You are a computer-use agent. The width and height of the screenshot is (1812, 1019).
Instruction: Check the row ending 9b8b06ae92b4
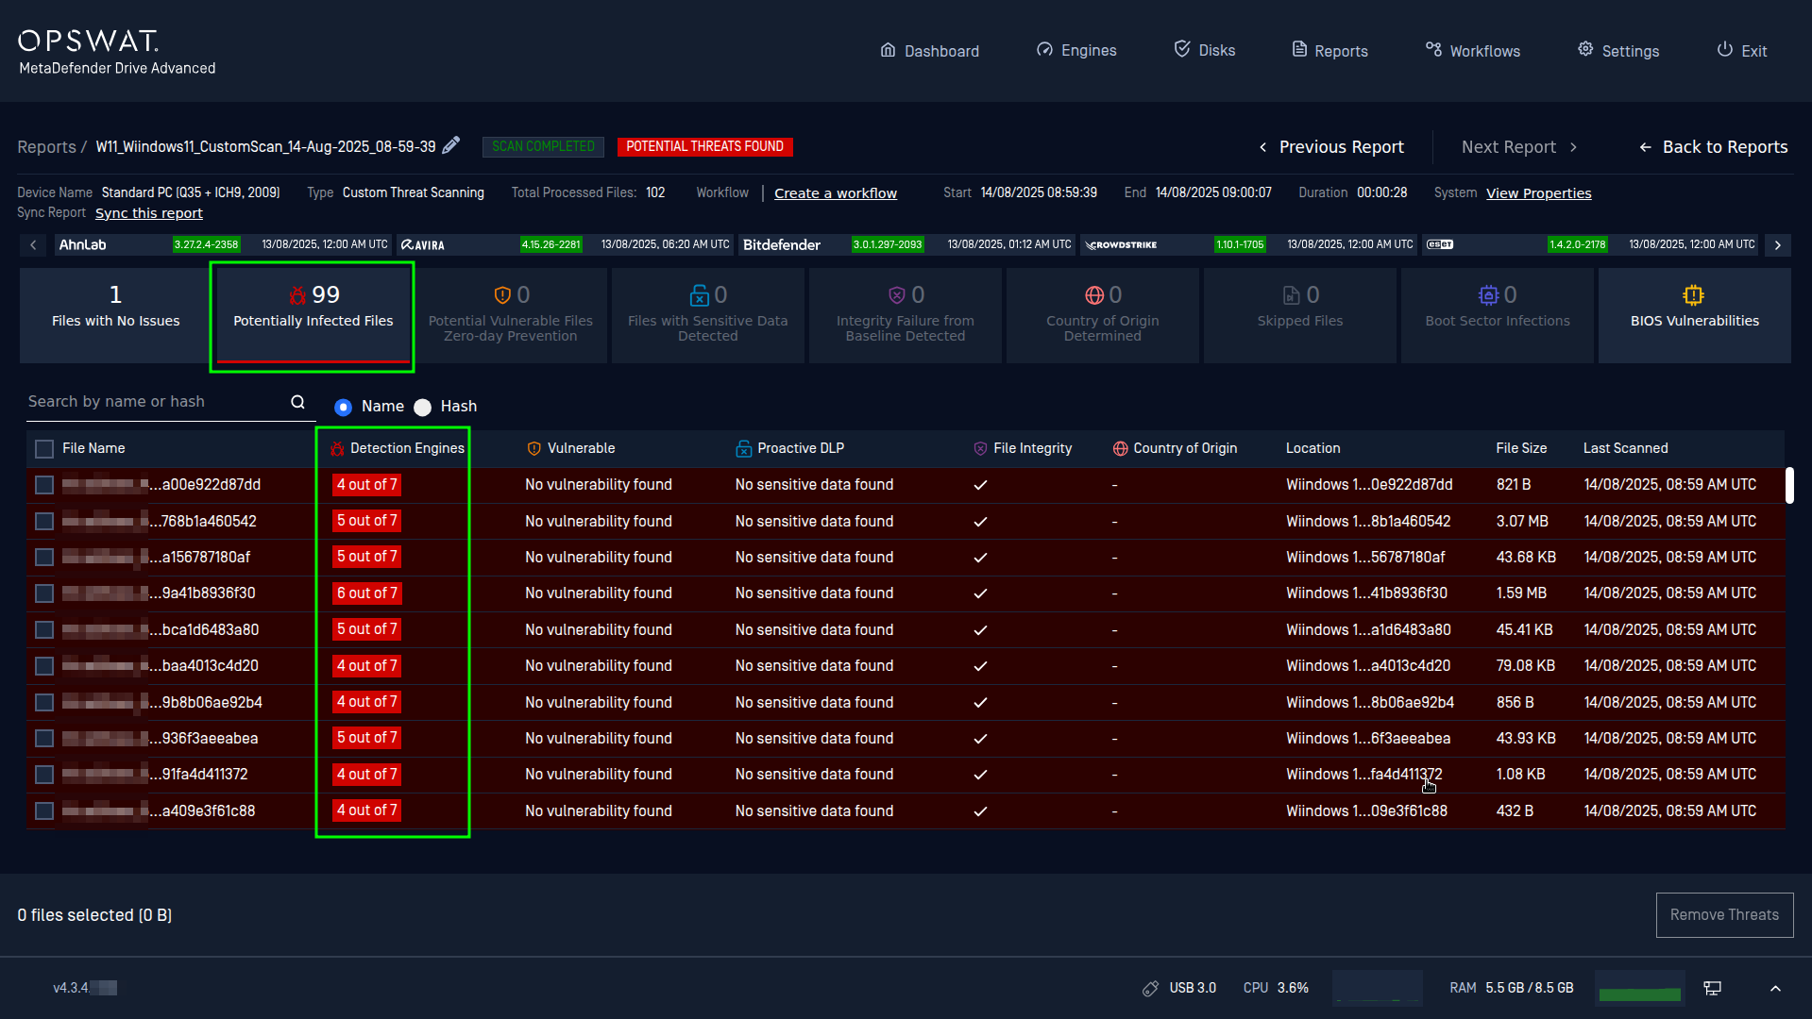coord(44,702)
